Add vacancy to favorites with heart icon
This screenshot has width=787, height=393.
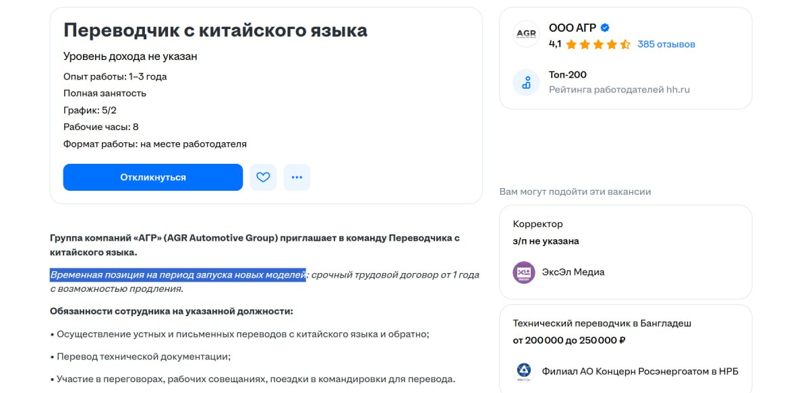[x=263, y=177]
